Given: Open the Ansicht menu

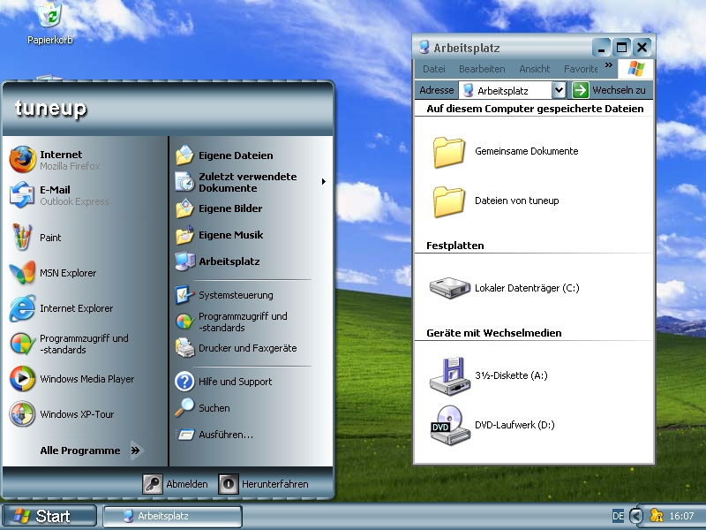Looking at the screenshot, I should point(535,69).
